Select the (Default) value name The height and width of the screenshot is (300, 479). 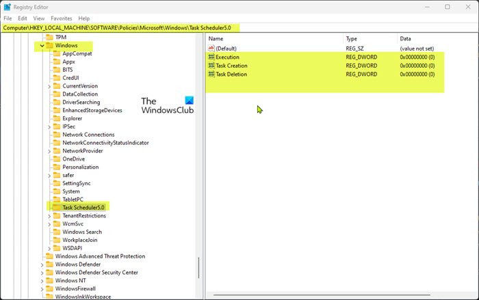[x=226, y=49]
